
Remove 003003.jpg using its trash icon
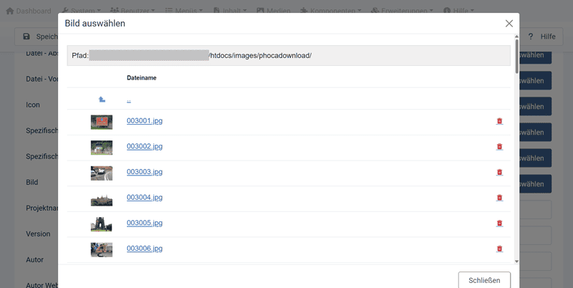(x=499, y=173)
